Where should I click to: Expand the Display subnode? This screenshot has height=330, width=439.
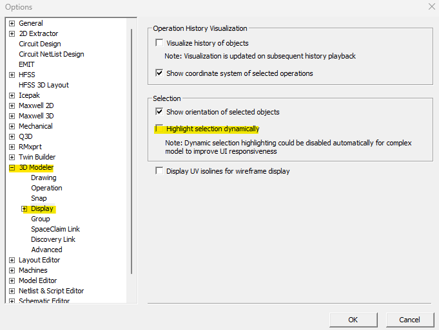pos(24,209)
